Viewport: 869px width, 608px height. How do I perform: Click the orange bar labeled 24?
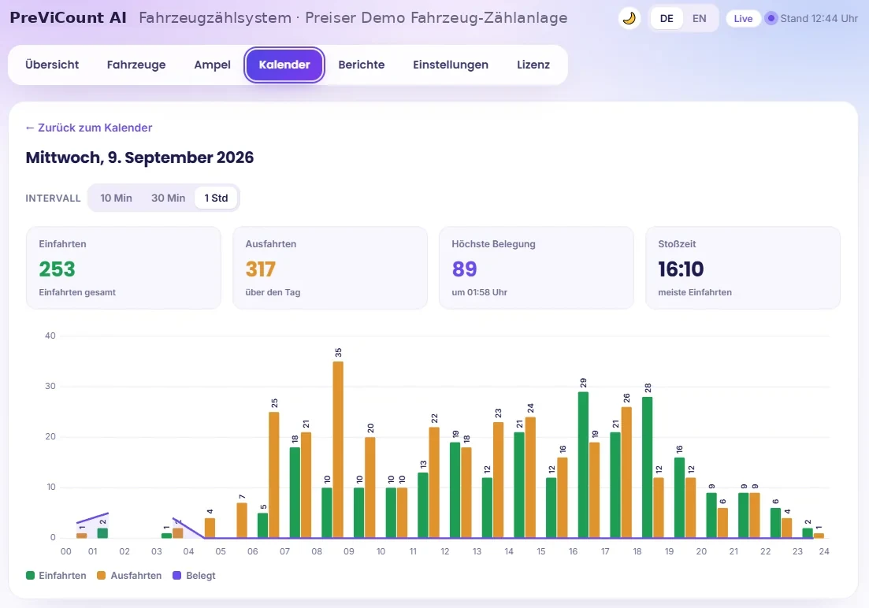pyautogui.click(x=530, y=477)
